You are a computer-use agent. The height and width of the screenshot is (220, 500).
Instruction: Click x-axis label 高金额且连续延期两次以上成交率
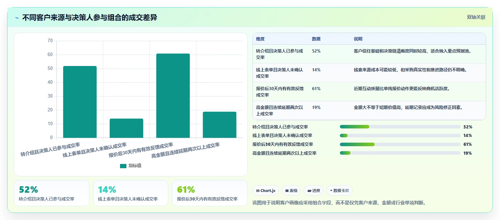[x=185, y=150]
